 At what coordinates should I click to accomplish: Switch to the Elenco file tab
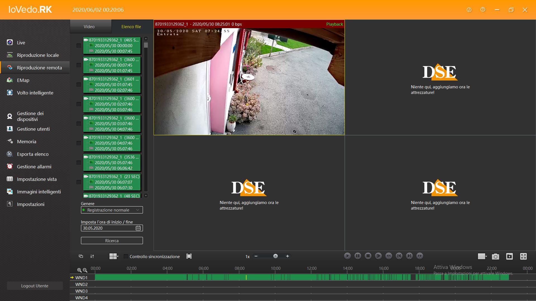click(131, 26)
